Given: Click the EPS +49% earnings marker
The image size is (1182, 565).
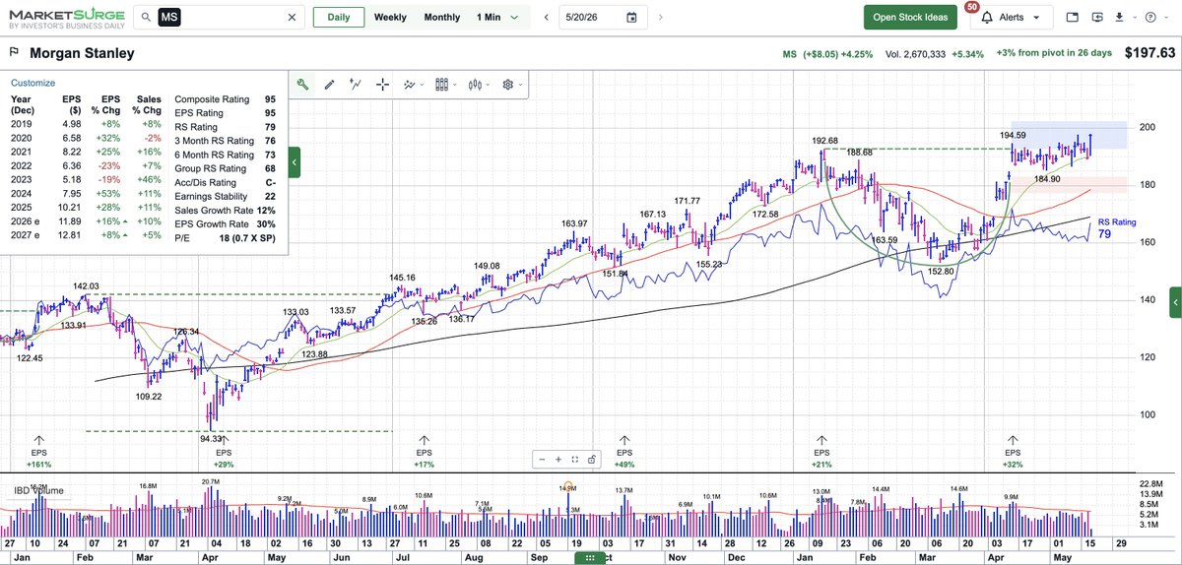Looking at the screenshot, I should (624, 451).
